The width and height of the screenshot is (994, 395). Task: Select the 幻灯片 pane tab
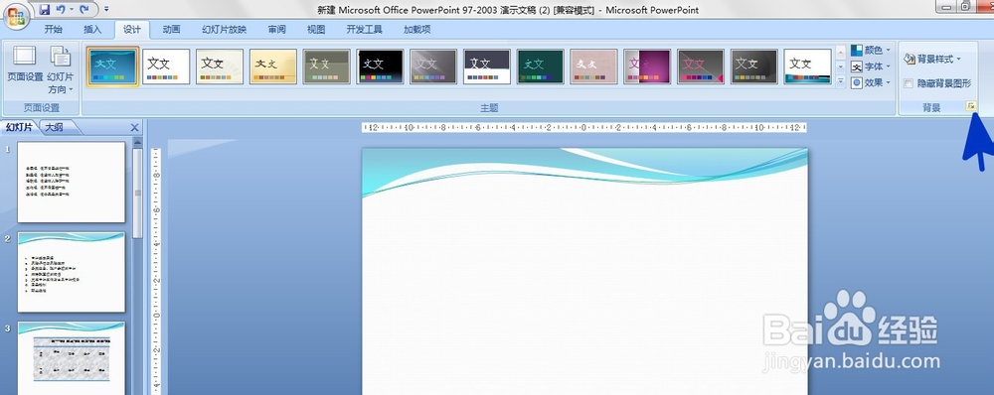20,127
